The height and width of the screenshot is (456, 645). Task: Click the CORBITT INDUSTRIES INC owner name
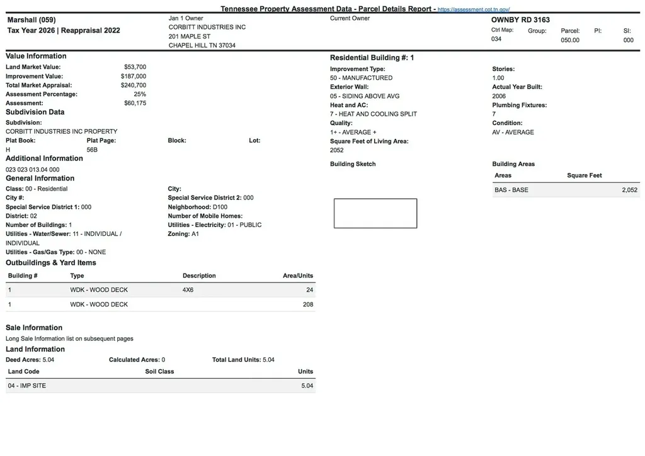click(207, 27)
